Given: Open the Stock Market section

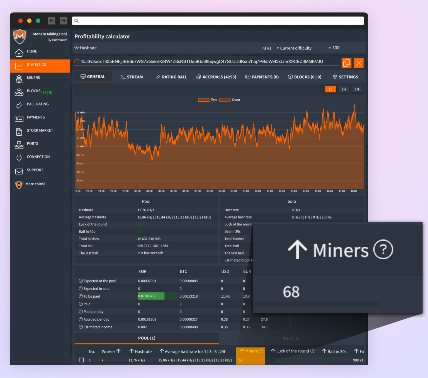Looking at the screenshot, I should point(40,130).
